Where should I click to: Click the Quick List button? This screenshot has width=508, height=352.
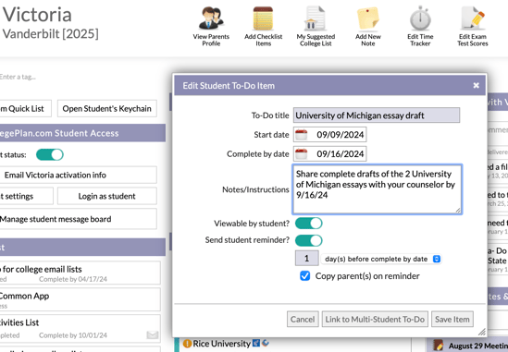click(x=25, y=108)
